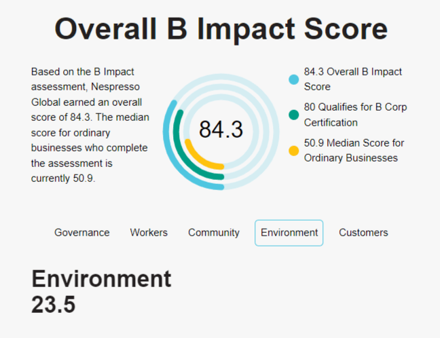This screenshot has height=338, width=440.
Task: Click the Overall B Impact Score heading
Action: tap(221, 29)
